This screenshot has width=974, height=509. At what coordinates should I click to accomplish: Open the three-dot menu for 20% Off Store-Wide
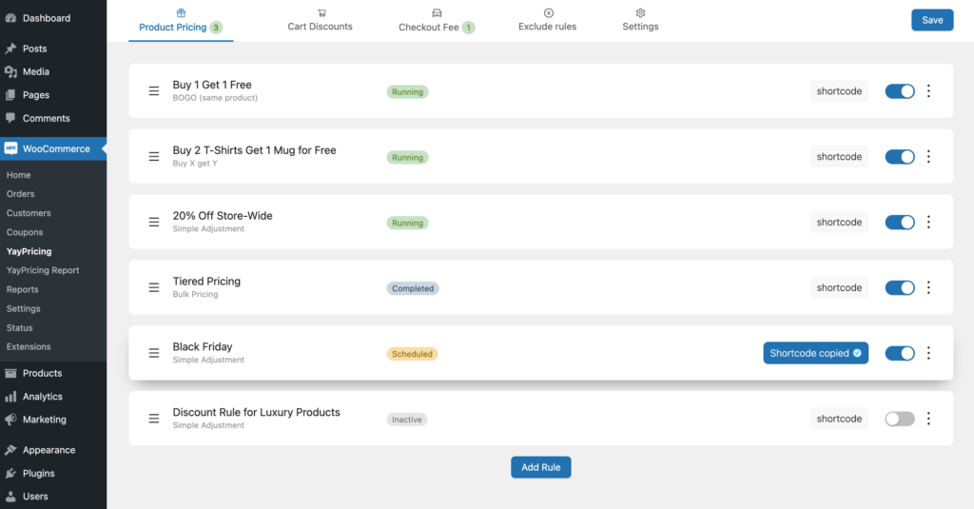click(x=928, y=222)
